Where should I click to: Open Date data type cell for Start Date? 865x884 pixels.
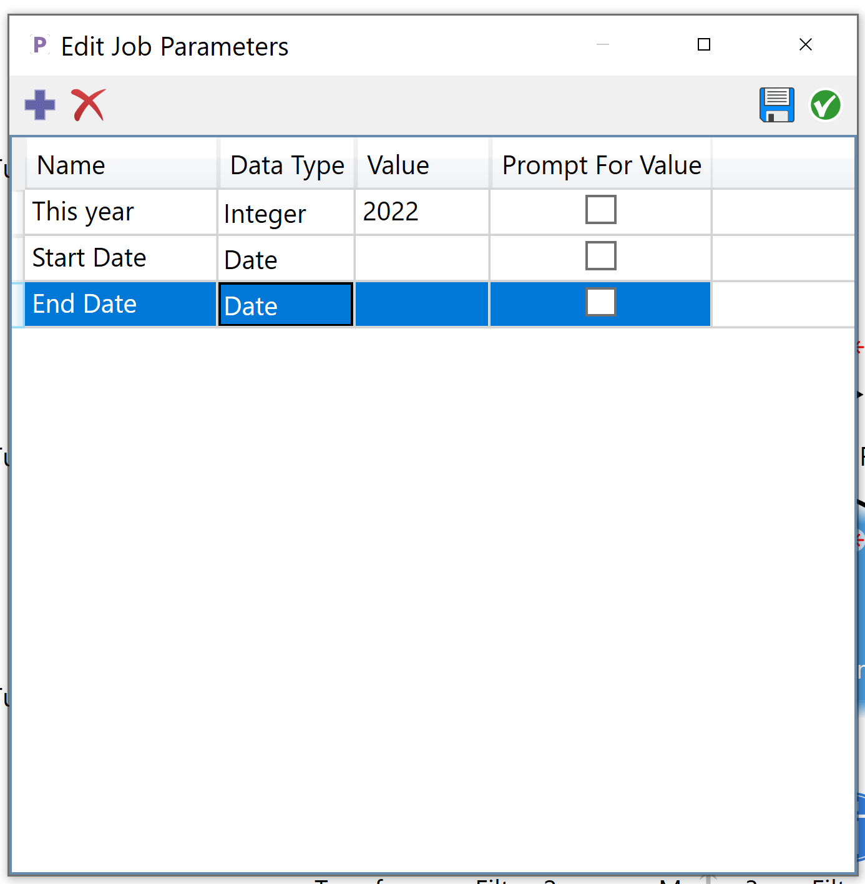286,258
